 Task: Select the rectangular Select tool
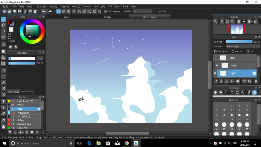coord(3,71)
